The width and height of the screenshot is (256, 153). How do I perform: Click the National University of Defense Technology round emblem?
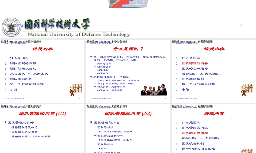(x=11, y=27)
